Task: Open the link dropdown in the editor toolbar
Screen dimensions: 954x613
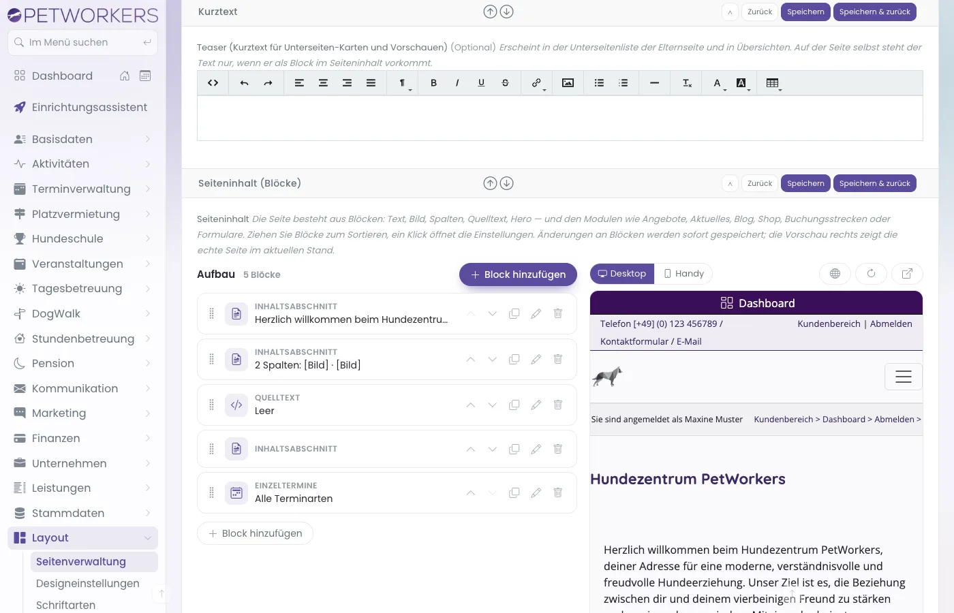Action: coord(538,83)
